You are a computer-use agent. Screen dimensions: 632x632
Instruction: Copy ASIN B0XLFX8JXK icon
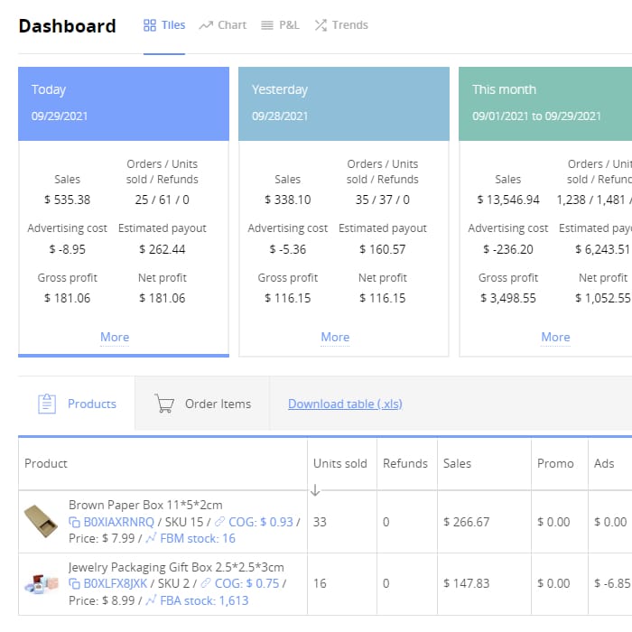click(74, 583)
